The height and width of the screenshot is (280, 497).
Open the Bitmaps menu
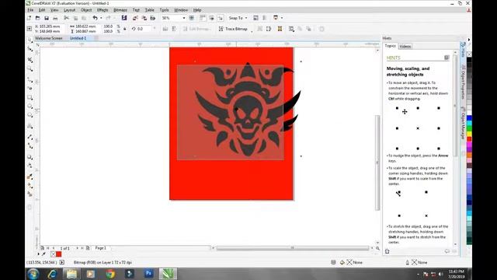point(120,10)
